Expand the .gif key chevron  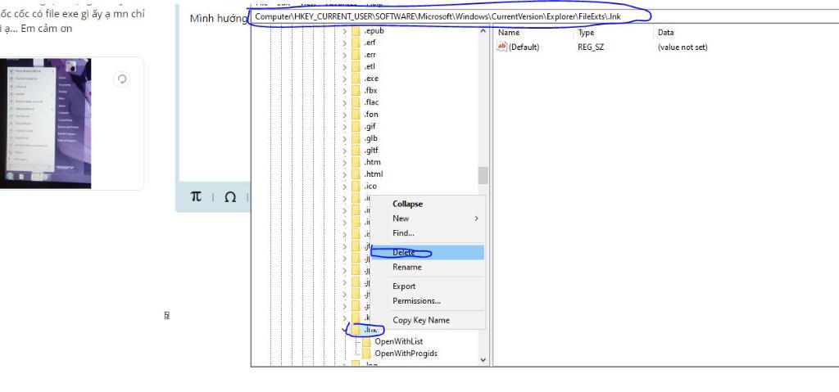[x=345, y=127]
